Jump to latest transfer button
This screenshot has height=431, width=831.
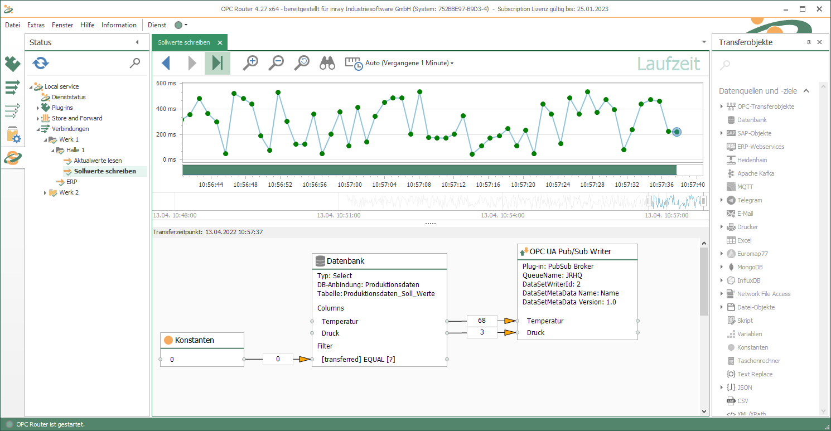[x=218, y=63]
